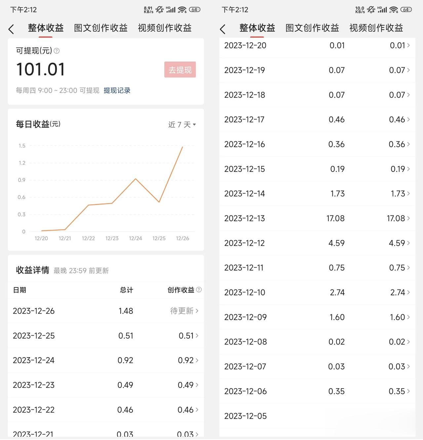
Task: Expand 2023-12-19 row chevron
Action: coord(408,70)
